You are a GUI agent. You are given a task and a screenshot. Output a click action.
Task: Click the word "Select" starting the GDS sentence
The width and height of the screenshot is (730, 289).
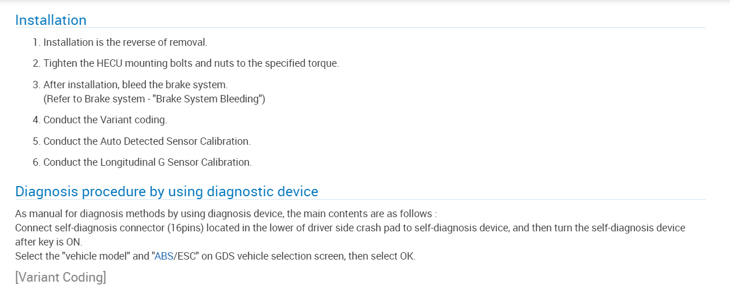28,256
